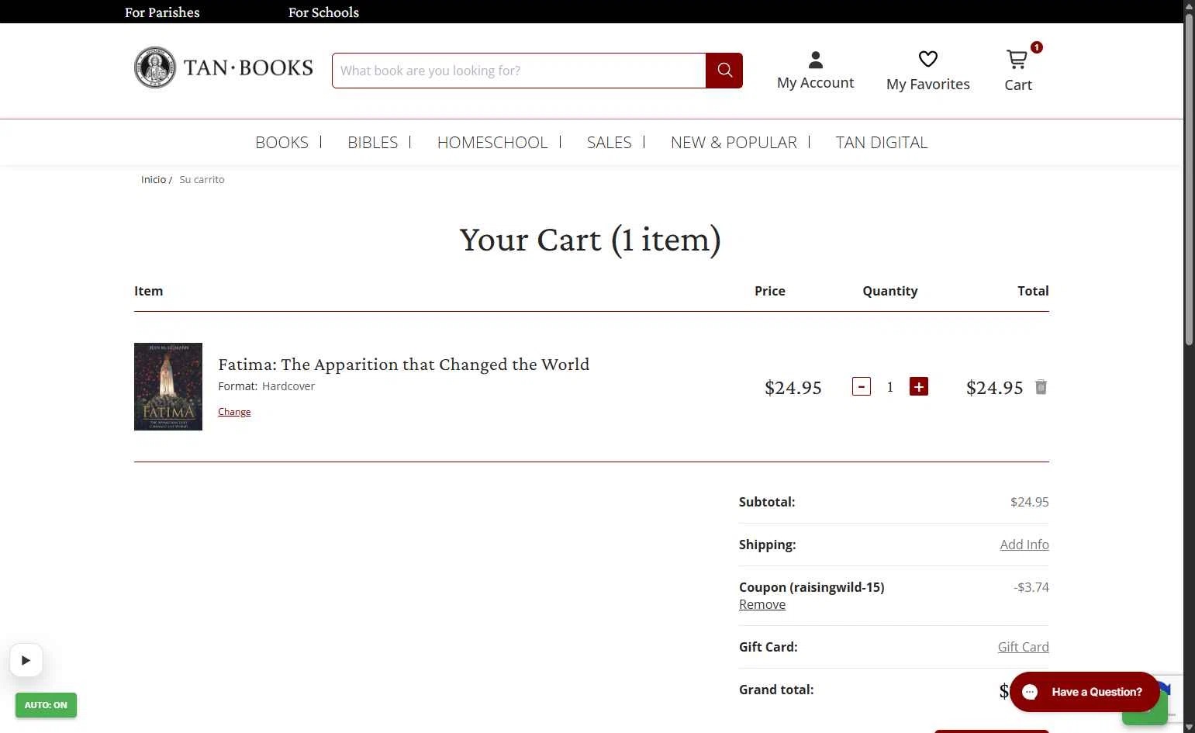The height and width of the screenshot is (733, 1195).
Task: Remove the raisingwild-15 coupon
Action: 762,604
